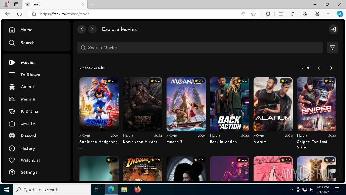346x195 pixels.
Task: Click the Sniper: The Last Stand title
Action: [x=312, y=144]
